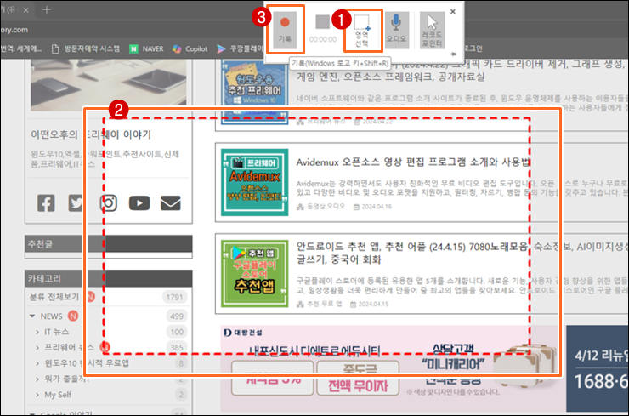The height and width of the screenshot is (416, 629).
Task: Open the NEWS category
Action: [x=51, y=316]
